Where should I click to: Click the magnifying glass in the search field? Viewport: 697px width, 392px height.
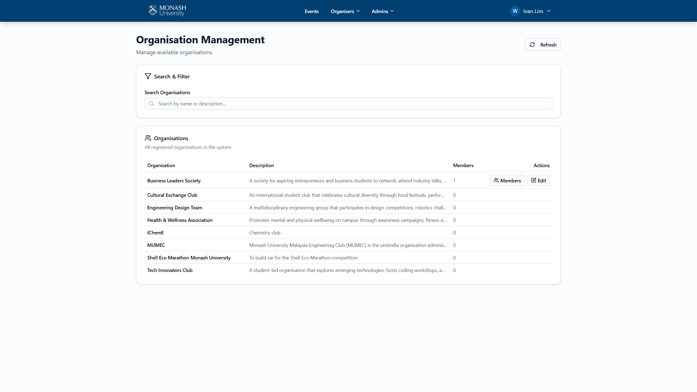coord(151,103)
